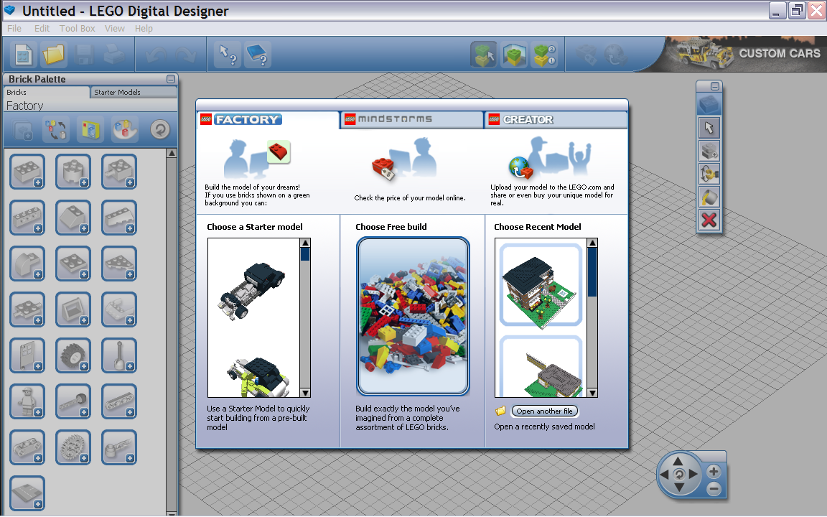Click the brick swap arrows palette icon
The width and height of the screenshot is (827, 517).
coord(56,129)
